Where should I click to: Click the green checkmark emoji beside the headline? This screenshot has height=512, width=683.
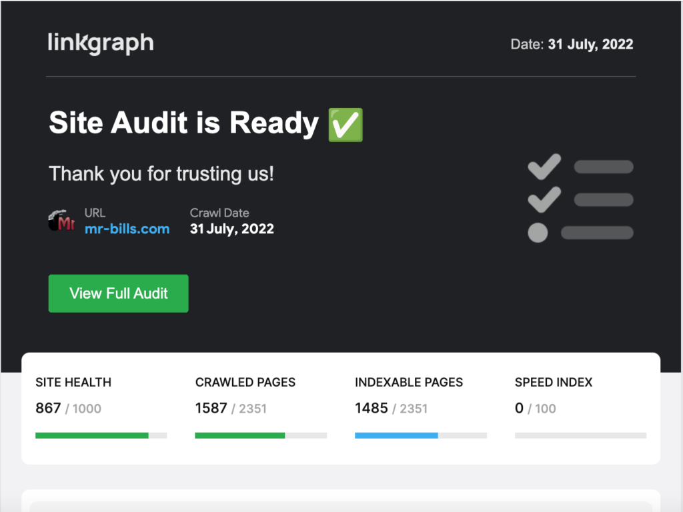click(345, 124)
